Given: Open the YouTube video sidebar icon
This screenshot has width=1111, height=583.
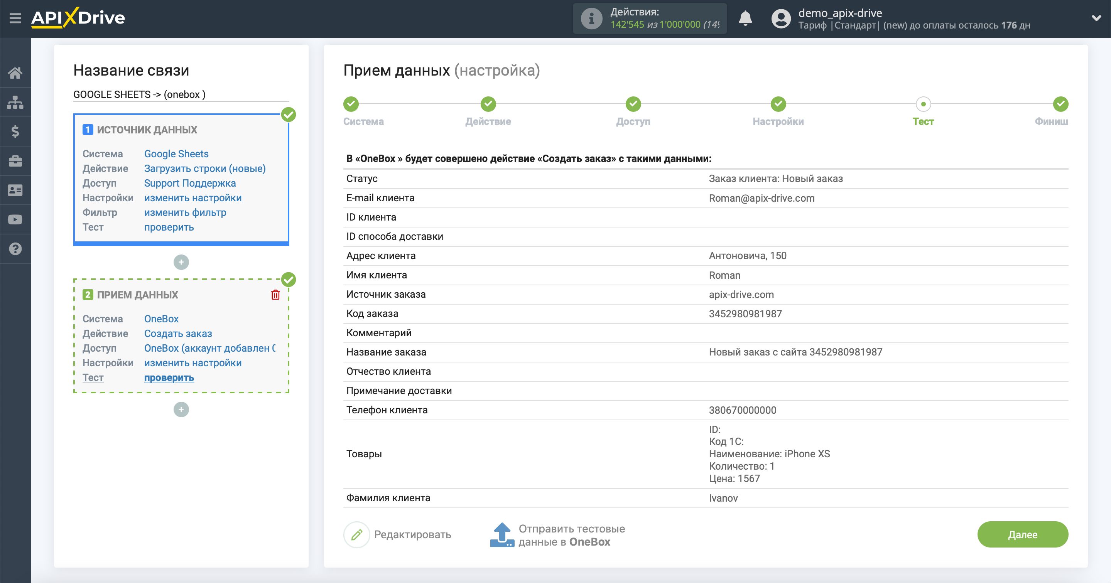Looking at the screenshot, I should coord(15,219).
